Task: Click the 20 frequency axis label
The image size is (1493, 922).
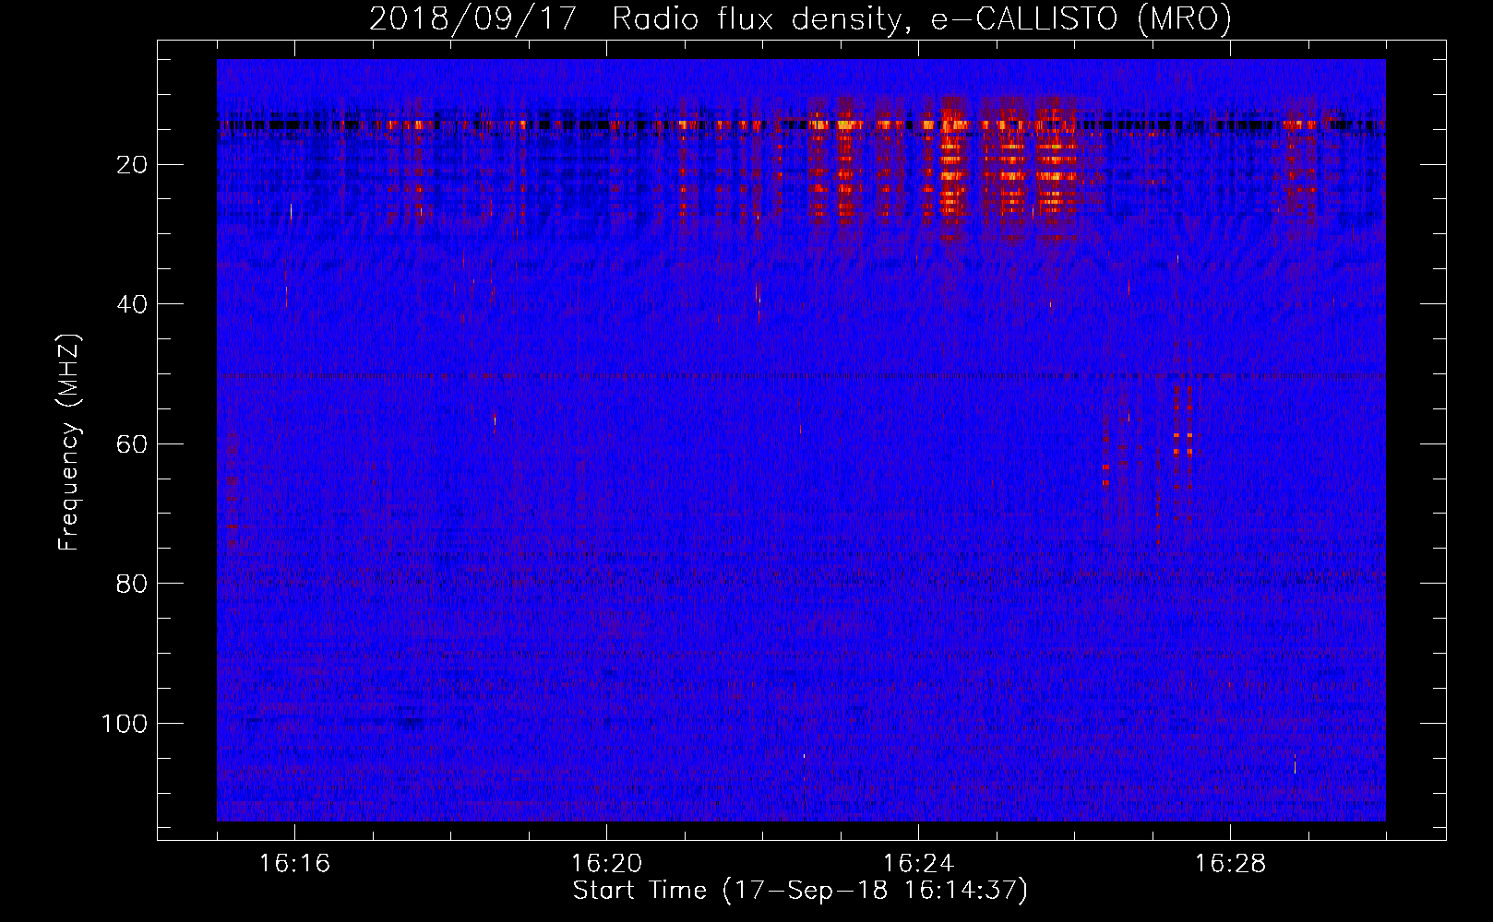Action: 133,165
